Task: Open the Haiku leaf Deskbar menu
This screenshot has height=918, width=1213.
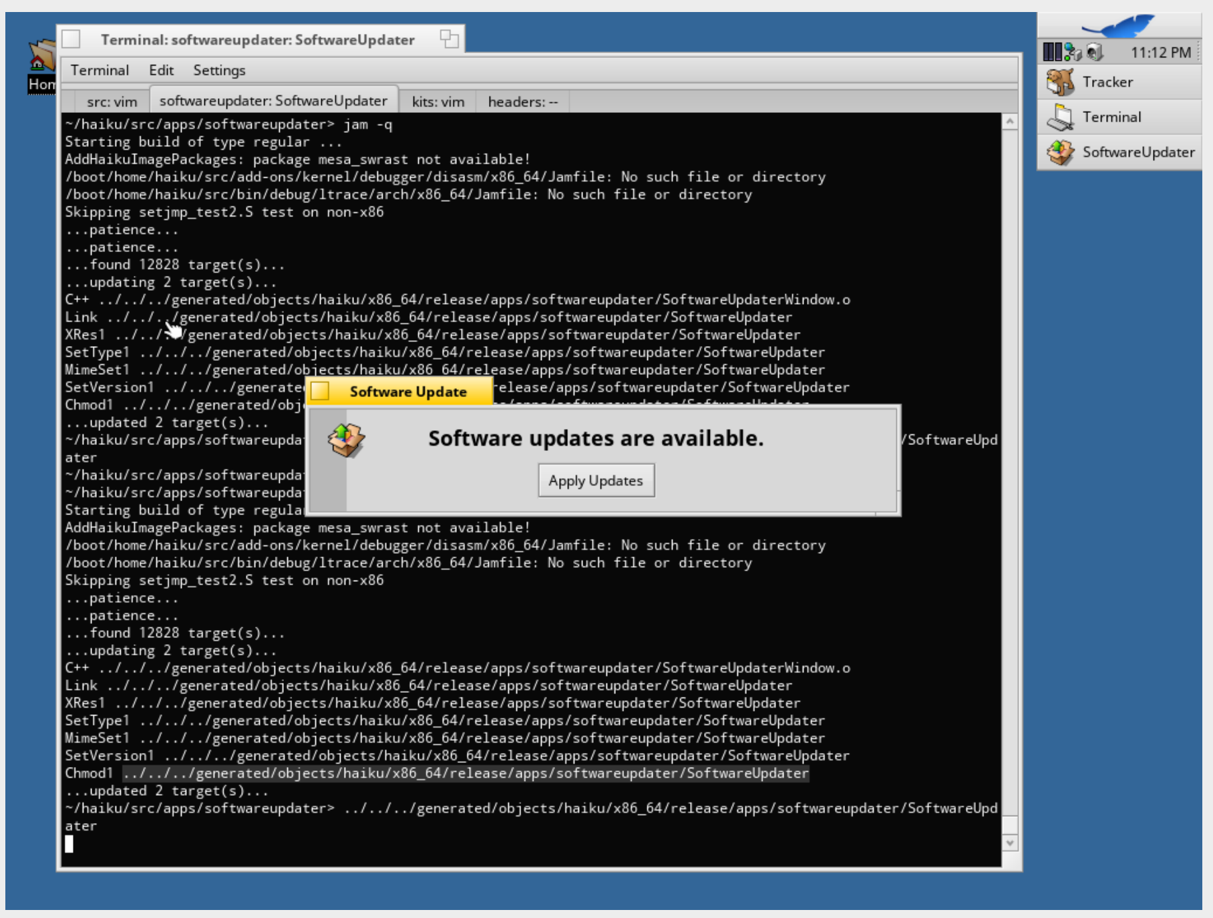Action: [x=1119, y=26]
